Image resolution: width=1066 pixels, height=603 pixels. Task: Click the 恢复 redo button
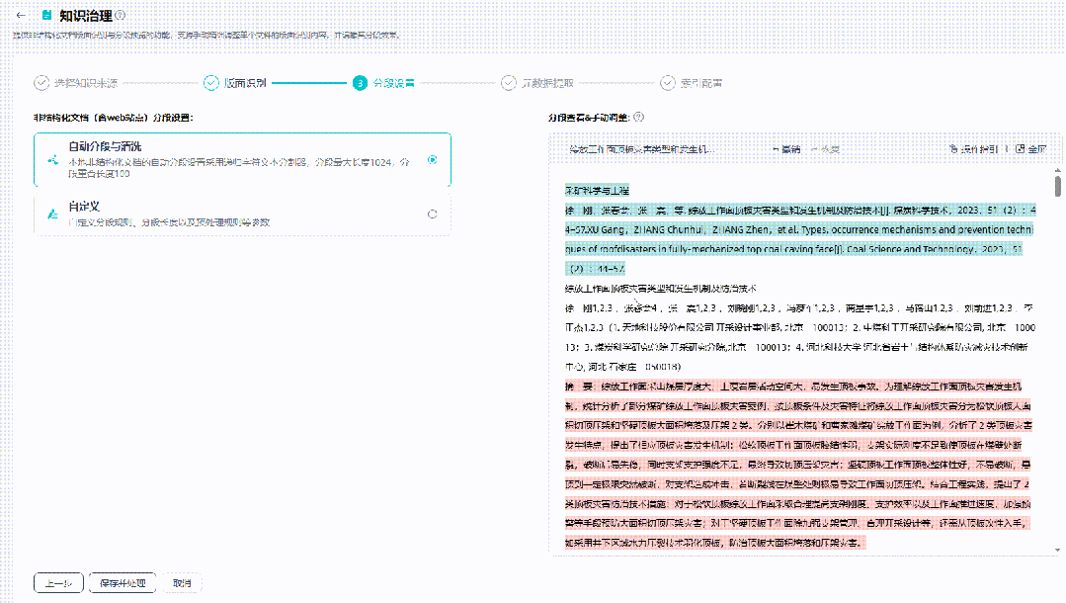(825, 149)
